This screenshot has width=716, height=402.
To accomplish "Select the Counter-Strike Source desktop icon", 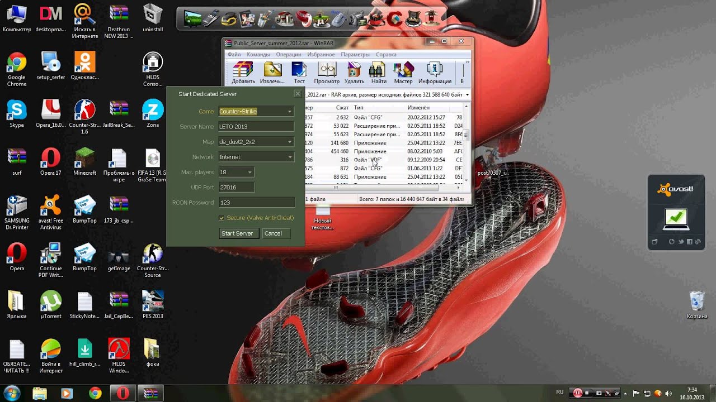I will 152,260.
